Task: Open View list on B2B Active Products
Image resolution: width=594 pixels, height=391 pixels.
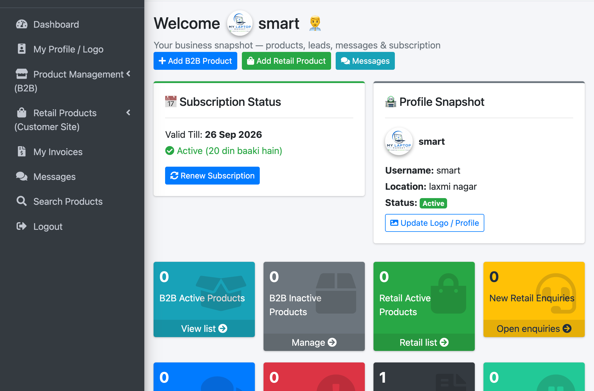Action: point(204,328)
